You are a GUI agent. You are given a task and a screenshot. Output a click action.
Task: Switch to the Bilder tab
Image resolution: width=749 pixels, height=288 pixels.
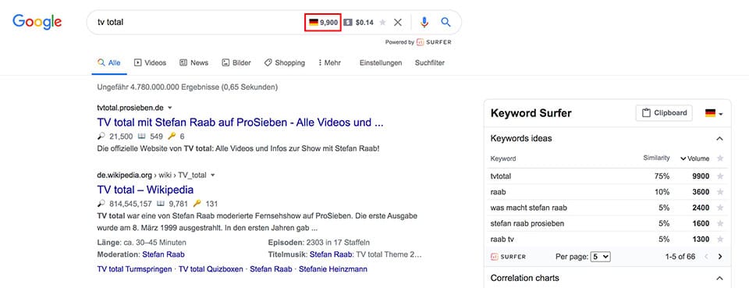[x=236, y=62]
